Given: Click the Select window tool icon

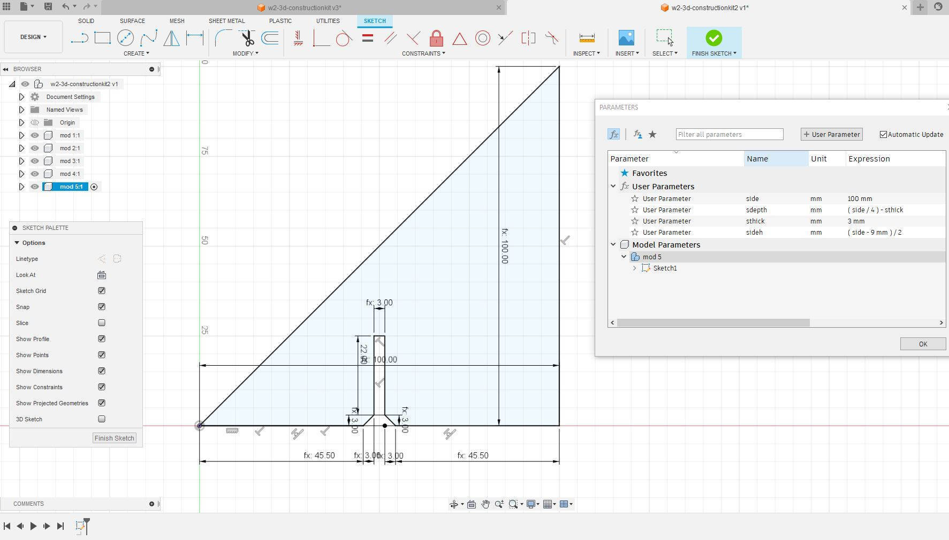Looking at the screenshot, I should tap(665, 38).
